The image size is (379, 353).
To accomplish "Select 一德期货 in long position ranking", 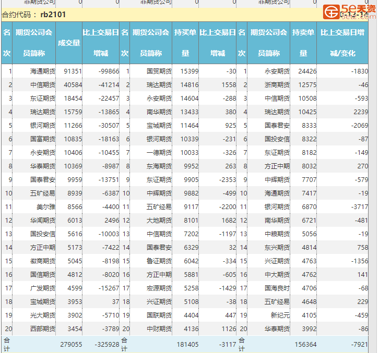I will click(159, 153).
